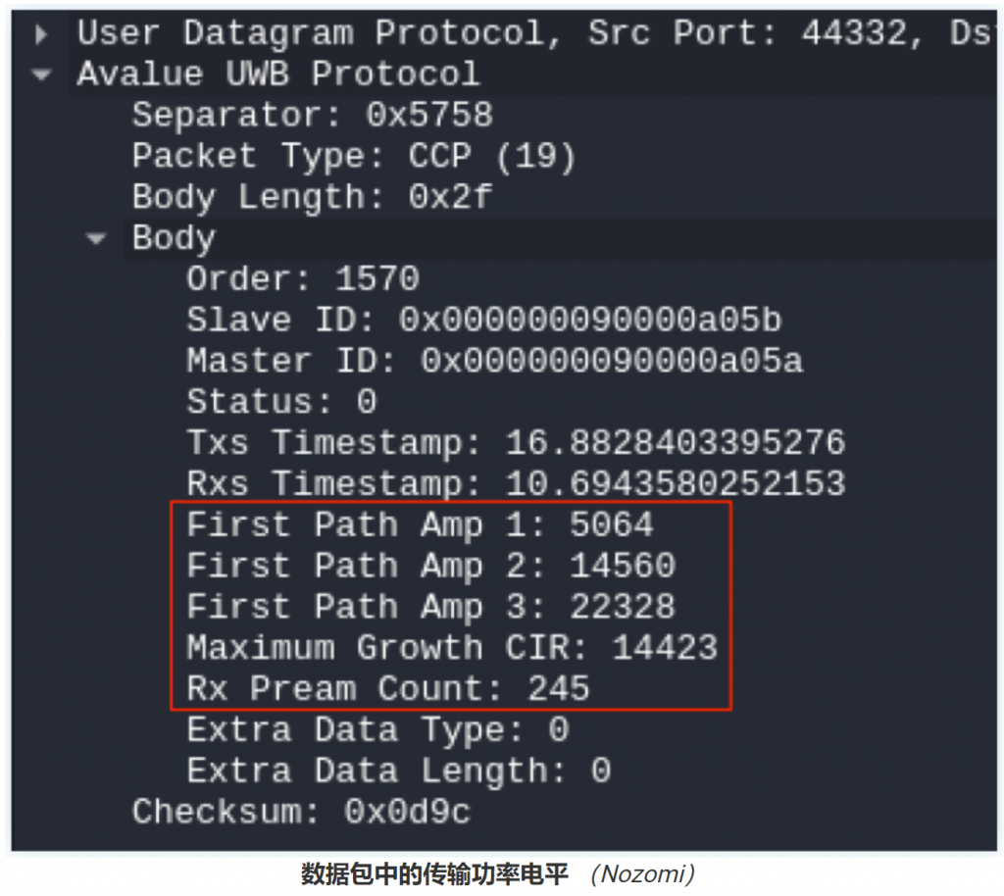The height and width of the screenshot is (896, 1004).
Task: Select the Rxs Timestamp row
Action: (x=516, y=484)
